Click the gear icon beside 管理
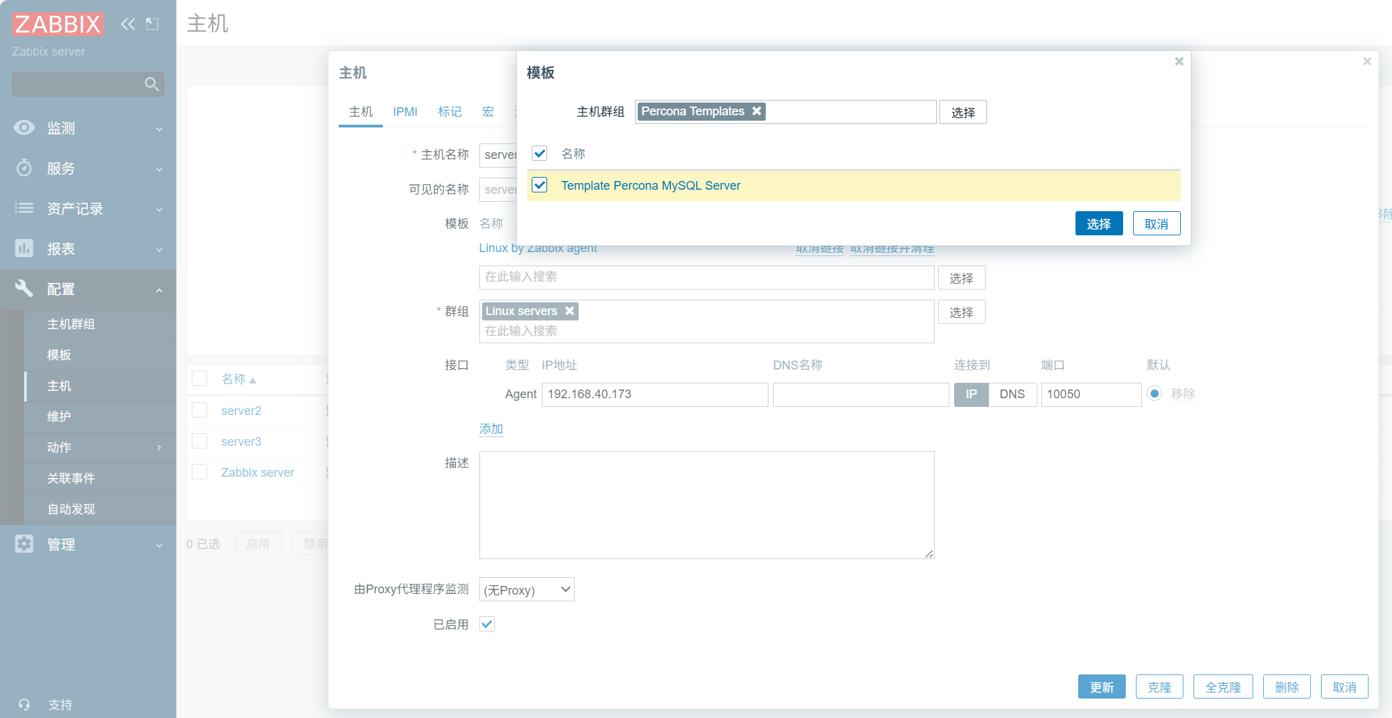 pyautogui.click(x=24, y=544)
